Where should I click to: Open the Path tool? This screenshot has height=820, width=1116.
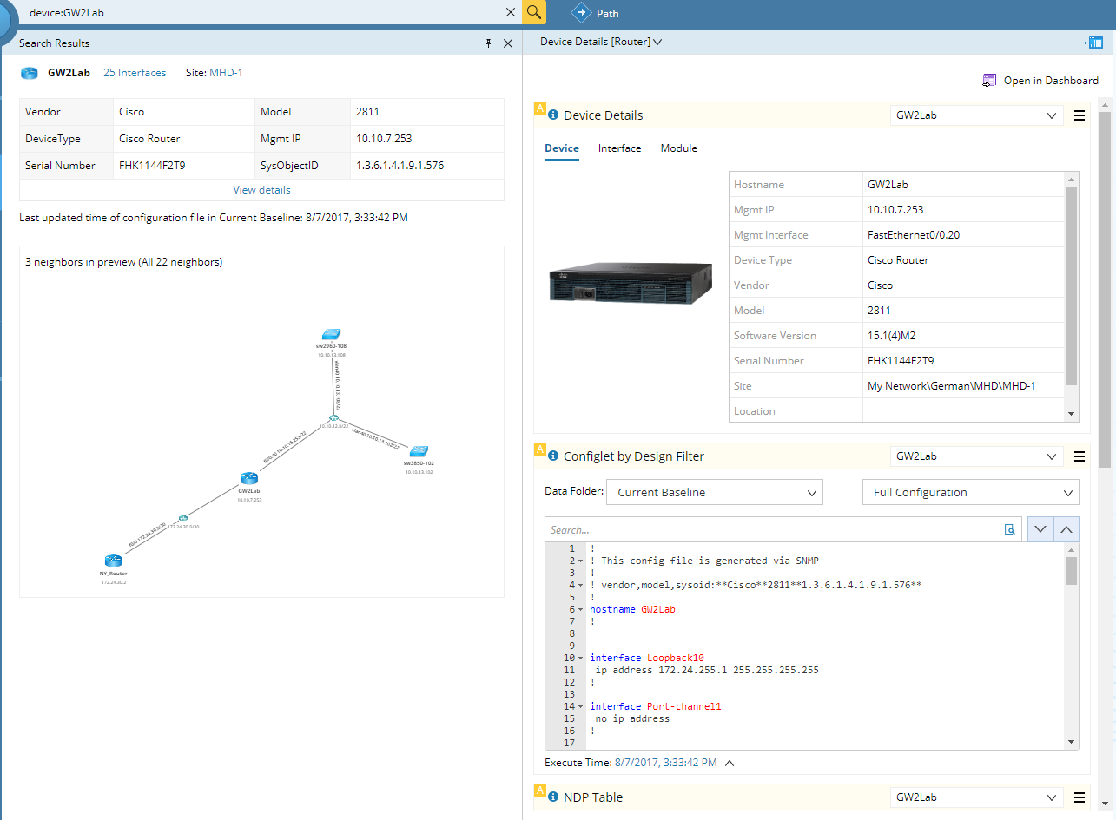click(x=595, y=13)
